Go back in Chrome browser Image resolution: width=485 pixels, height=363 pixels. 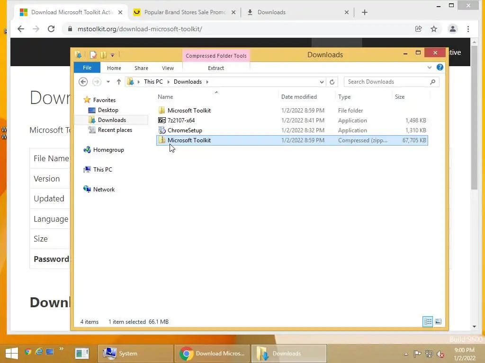coord(21,29)
